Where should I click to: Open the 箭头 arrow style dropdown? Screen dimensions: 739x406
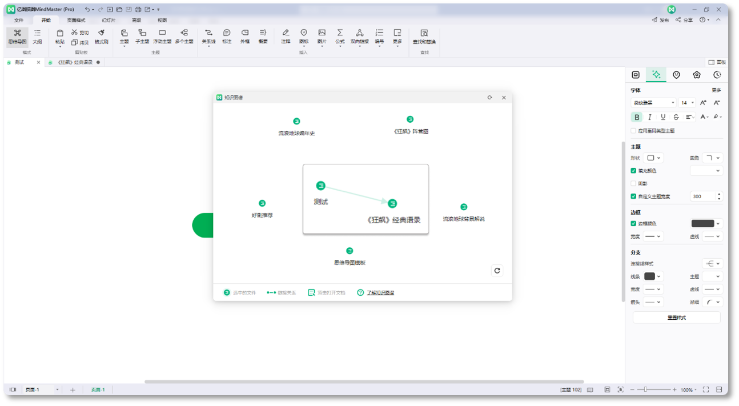click(x=654, y=302)
